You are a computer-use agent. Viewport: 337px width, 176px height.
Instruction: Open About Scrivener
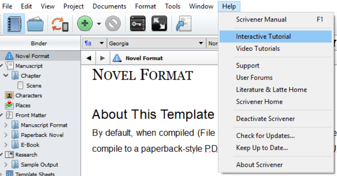276,165
